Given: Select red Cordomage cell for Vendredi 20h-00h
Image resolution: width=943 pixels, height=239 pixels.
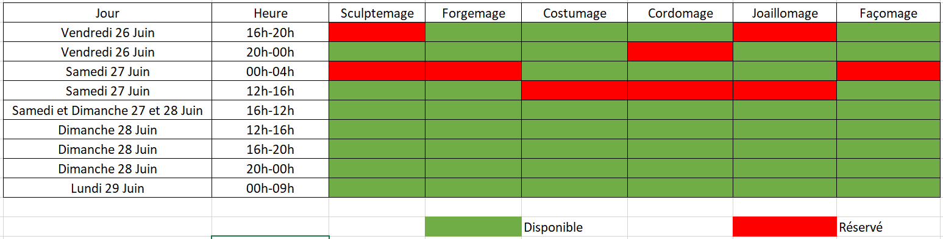Looking at the screenshot, I should pos(680,52).
